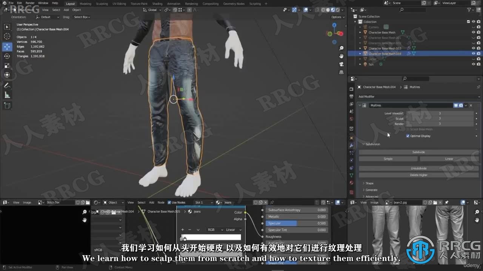
Task: Select the Add Cube tool
Action: pyautogui.click(x=7, y=105)
